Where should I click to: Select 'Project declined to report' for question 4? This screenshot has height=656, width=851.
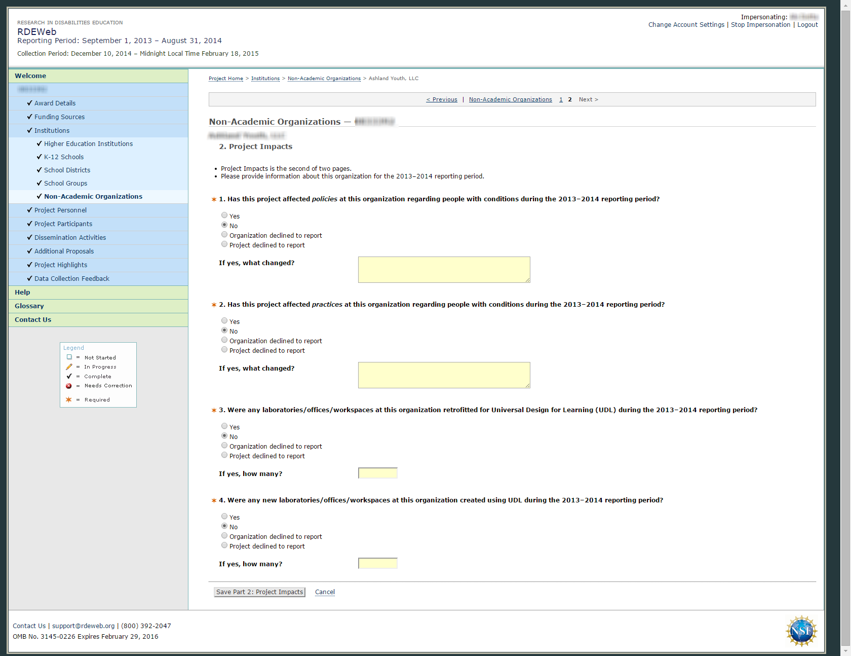pos(224,545)
